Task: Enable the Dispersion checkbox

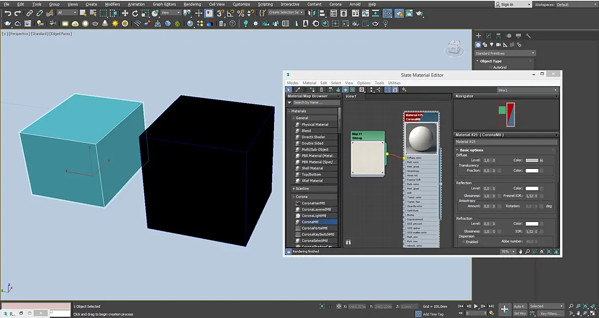Action: pos(464,241)
